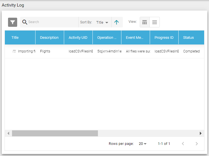Focus the Search input field
This screenshot has width=209, height=156.
click(x=52, y=22)
